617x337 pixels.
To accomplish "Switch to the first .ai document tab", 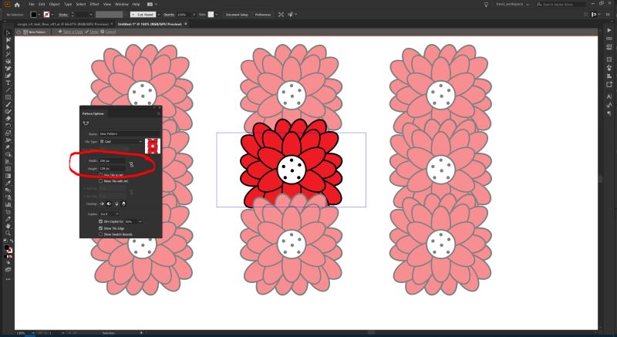I will coord(63,24).
